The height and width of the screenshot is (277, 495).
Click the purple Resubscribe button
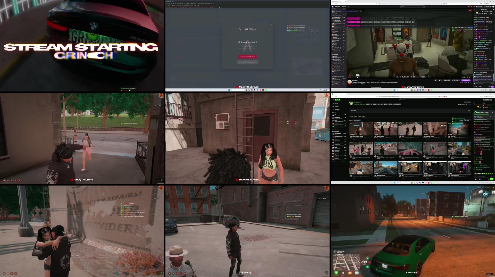coord(466,80)
